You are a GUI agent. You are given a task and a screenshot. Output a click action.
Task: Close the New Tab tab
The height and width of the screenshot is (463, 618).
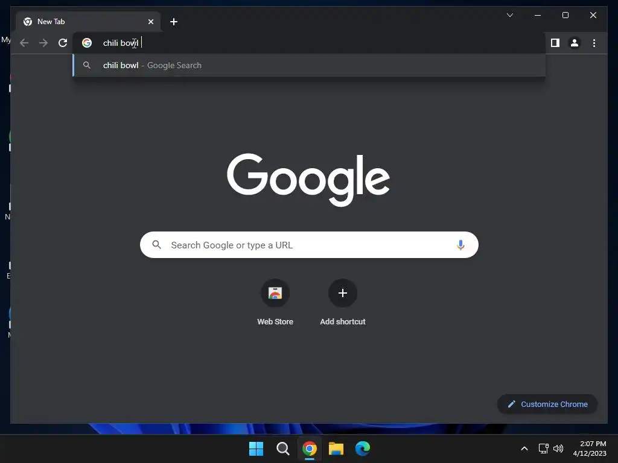(150, 22)
